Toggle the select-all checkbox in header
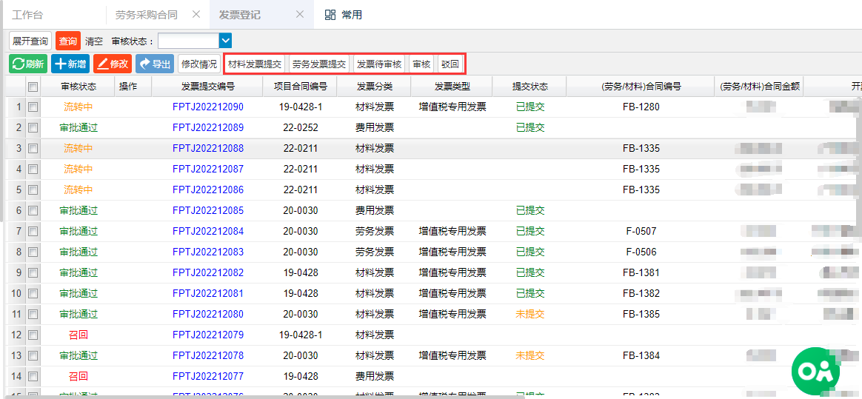Screen dimensions: 862x399 (33, 87)
